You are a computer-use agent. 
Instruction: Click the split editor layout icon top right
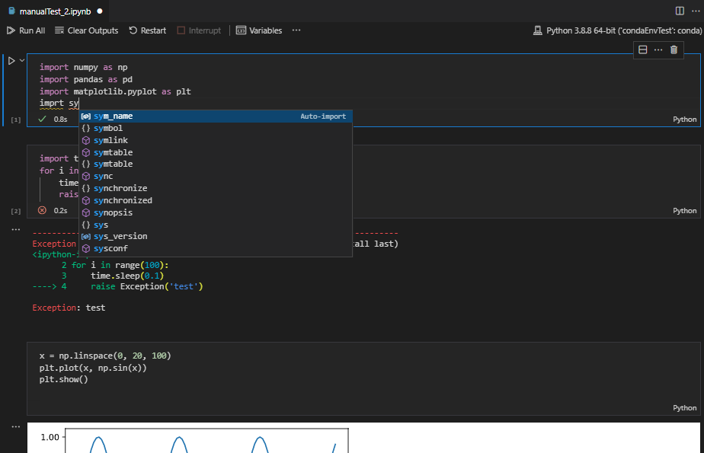click(x=678, y=9)
